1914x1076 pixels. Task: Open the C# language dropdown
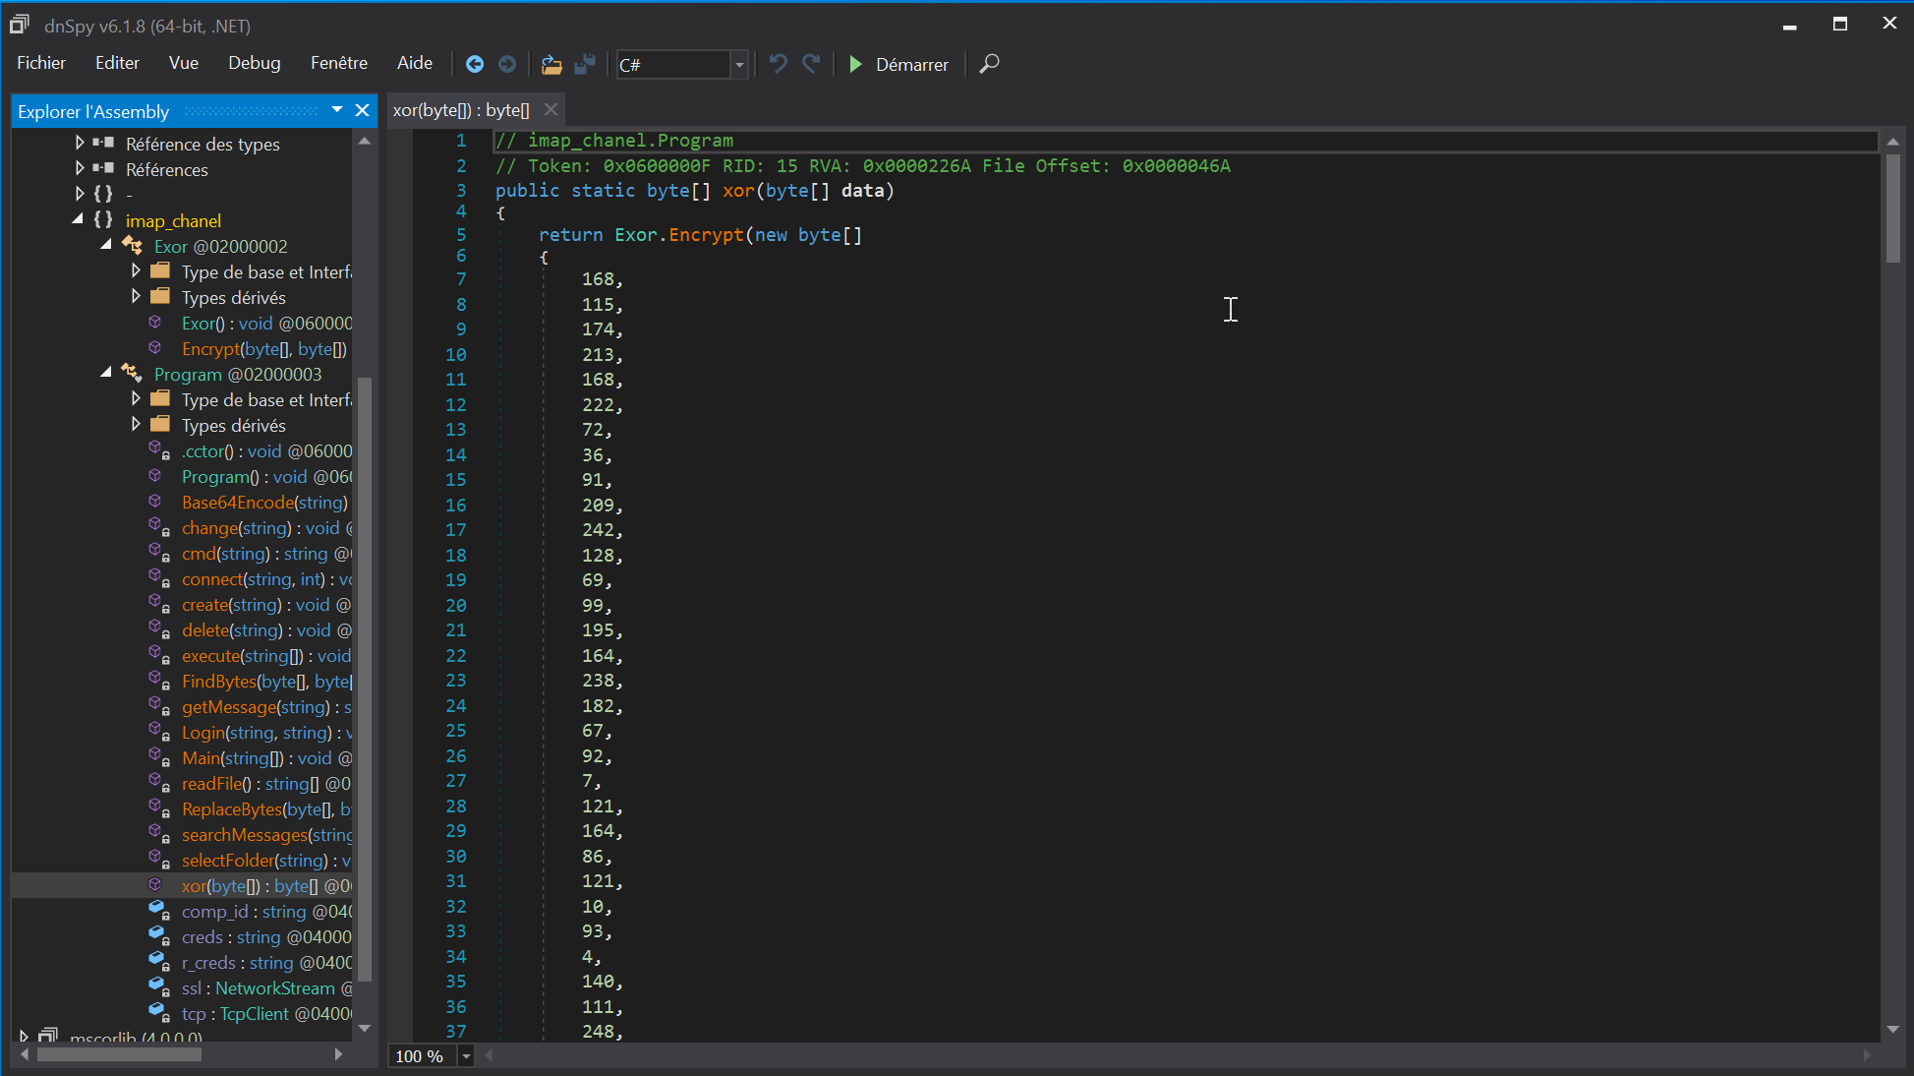pos(739,65)
